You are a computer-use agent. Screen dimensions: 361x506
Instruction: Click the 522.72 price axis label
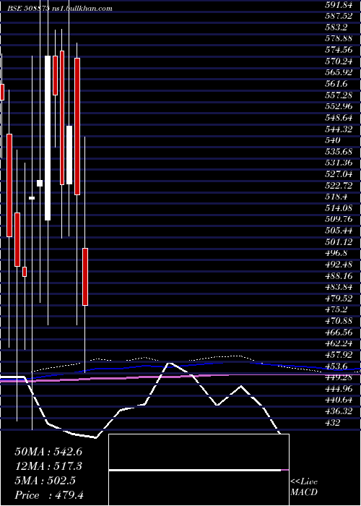[x=339, y=185]
